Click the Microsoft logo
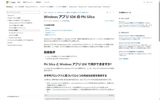The width and height of the screenshot is (160, 100). 7,2
